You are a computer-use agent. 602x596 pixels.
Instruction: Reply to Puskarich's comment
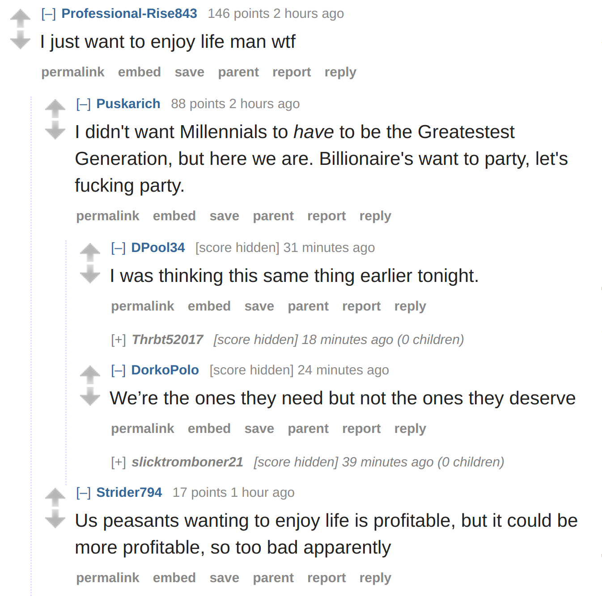point(375,216)
